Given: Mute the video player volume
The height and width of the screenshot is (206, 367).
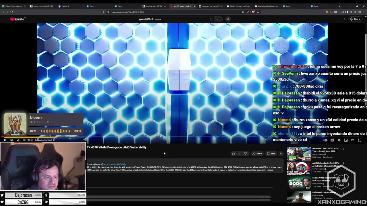Looking at the screenshot, I should [18, 140].
